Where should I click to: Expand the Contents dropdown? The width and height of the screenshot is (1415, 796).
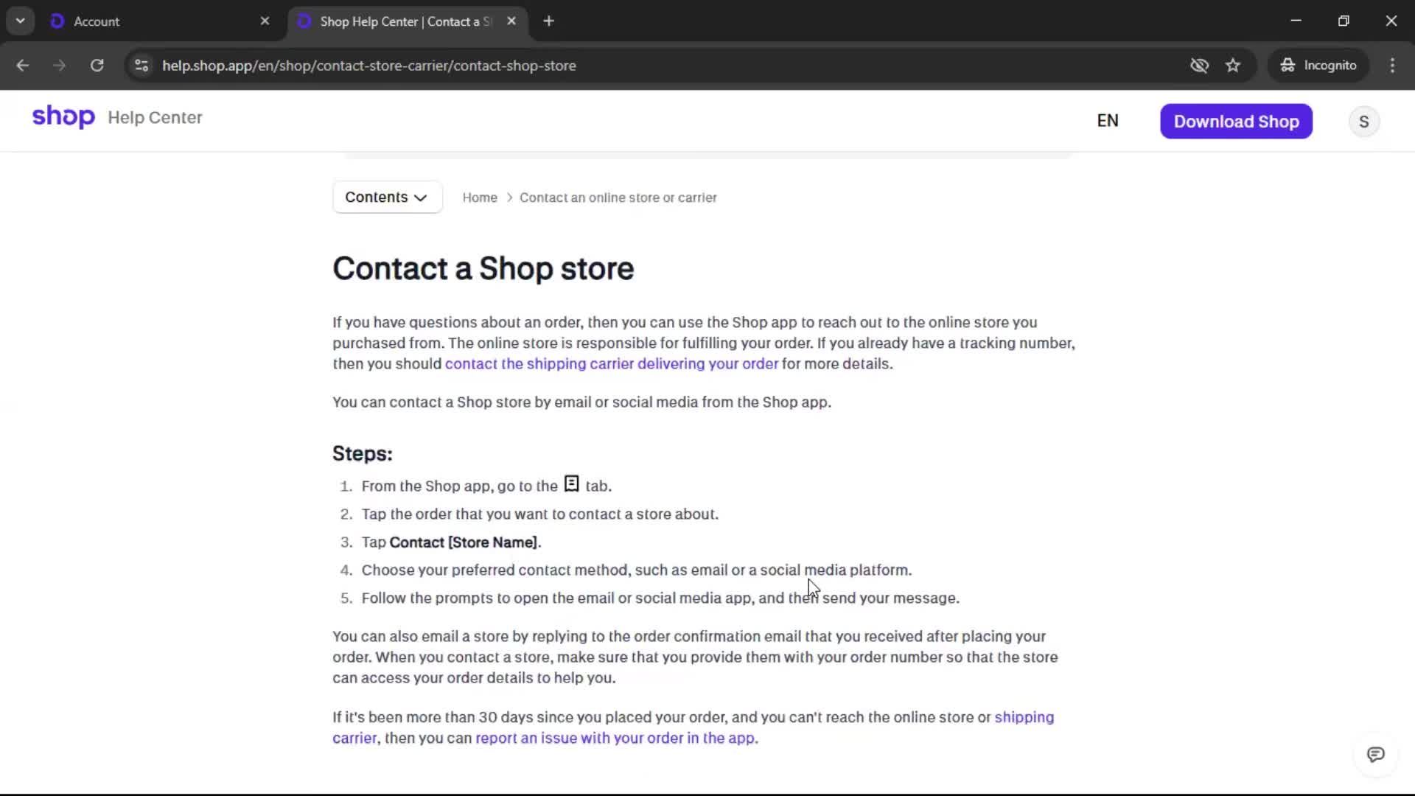tap(387, 198)
